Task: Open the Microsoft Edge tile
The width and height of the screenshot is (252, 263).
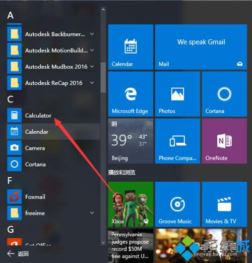Action: 131,94
